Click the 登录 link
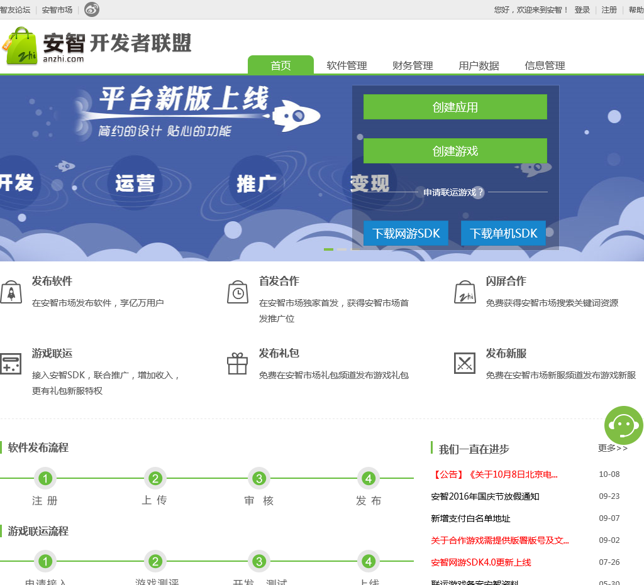The width and height of the screenshot is (644, 585). point(582,10)
